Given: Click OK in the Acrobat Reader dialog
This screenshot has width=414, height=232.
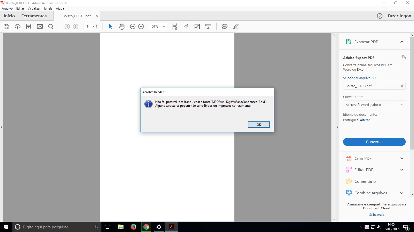Looking at the screenshot, I should pos(259,125).
